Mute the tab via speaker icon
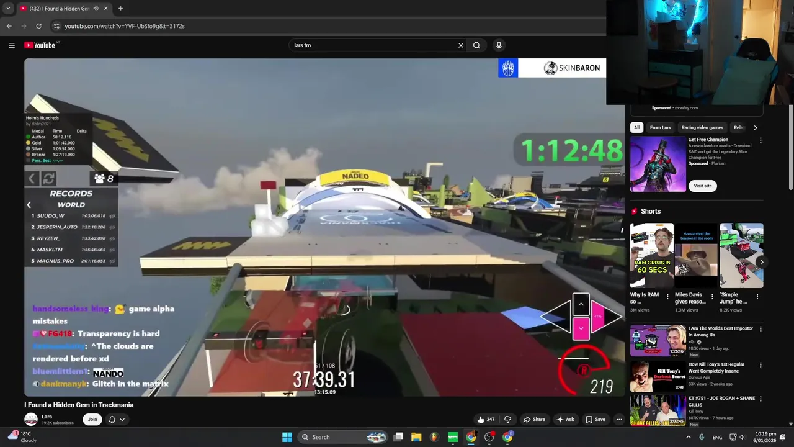This screenshot has width=794, height=447. tap(96, 9)
